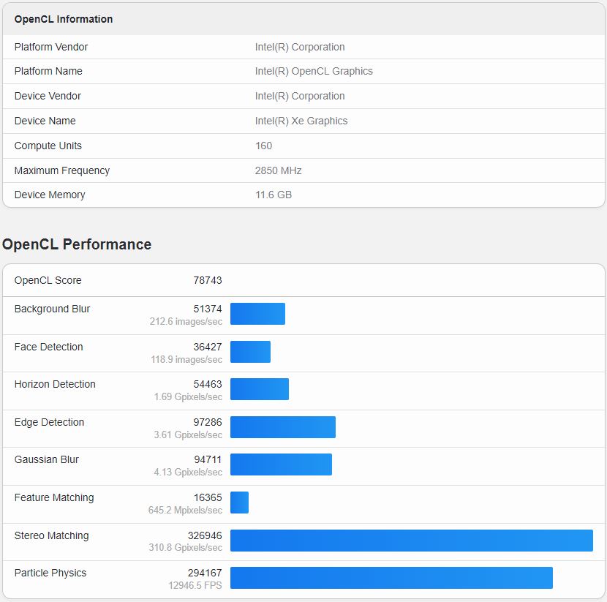Click the OpenCL Performance section heading
The height and width of the screenshot is (602, 607).
click(77, 244)
